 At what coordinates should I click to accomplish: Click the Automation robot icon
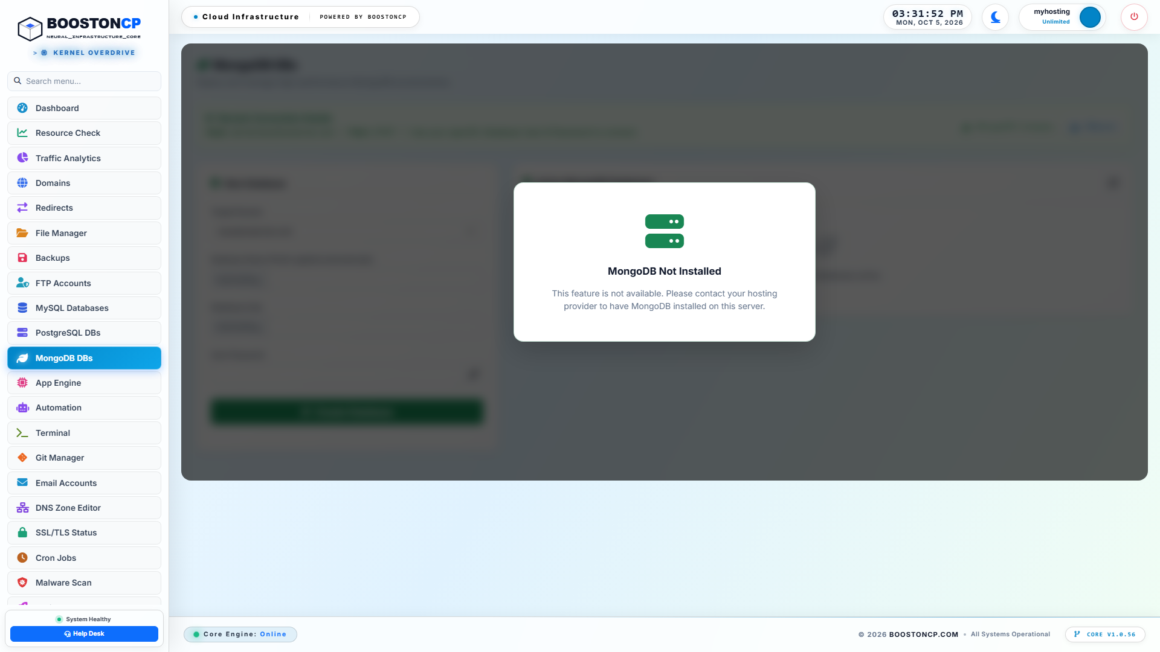[x=22, y=407]
